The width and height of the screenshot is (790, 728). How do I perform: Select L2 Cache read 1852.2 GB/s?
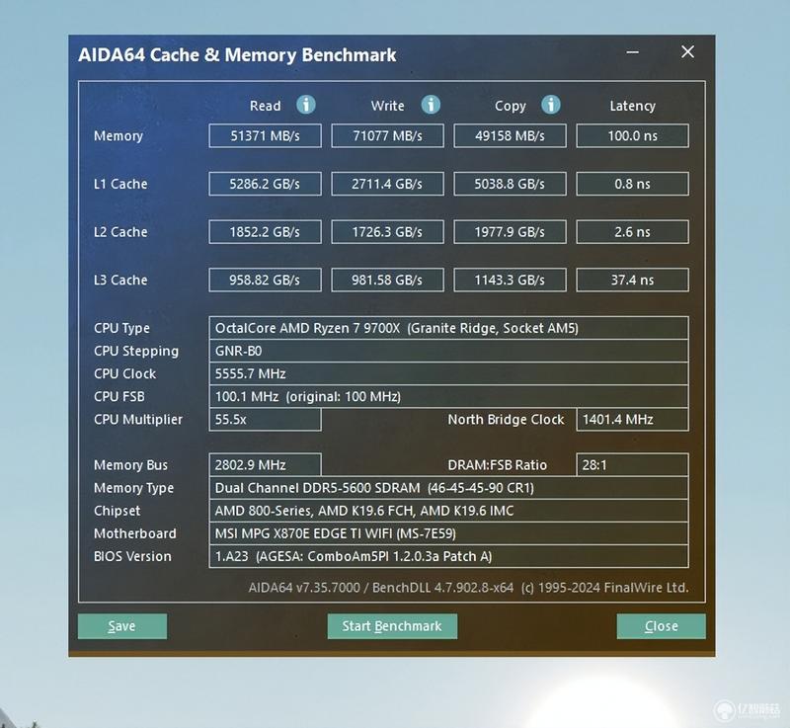[265, 232]
